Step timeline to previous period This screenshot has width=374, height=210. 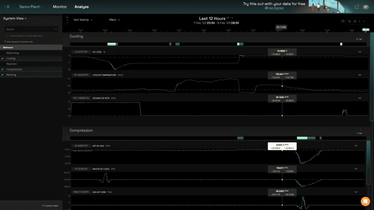click(359, 21)
